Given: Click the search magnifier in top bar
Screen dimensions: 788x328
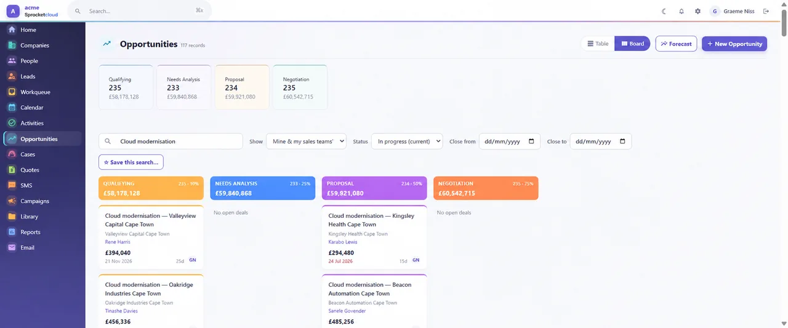Looking at the screenshot, I should click(x=78, y=11).
